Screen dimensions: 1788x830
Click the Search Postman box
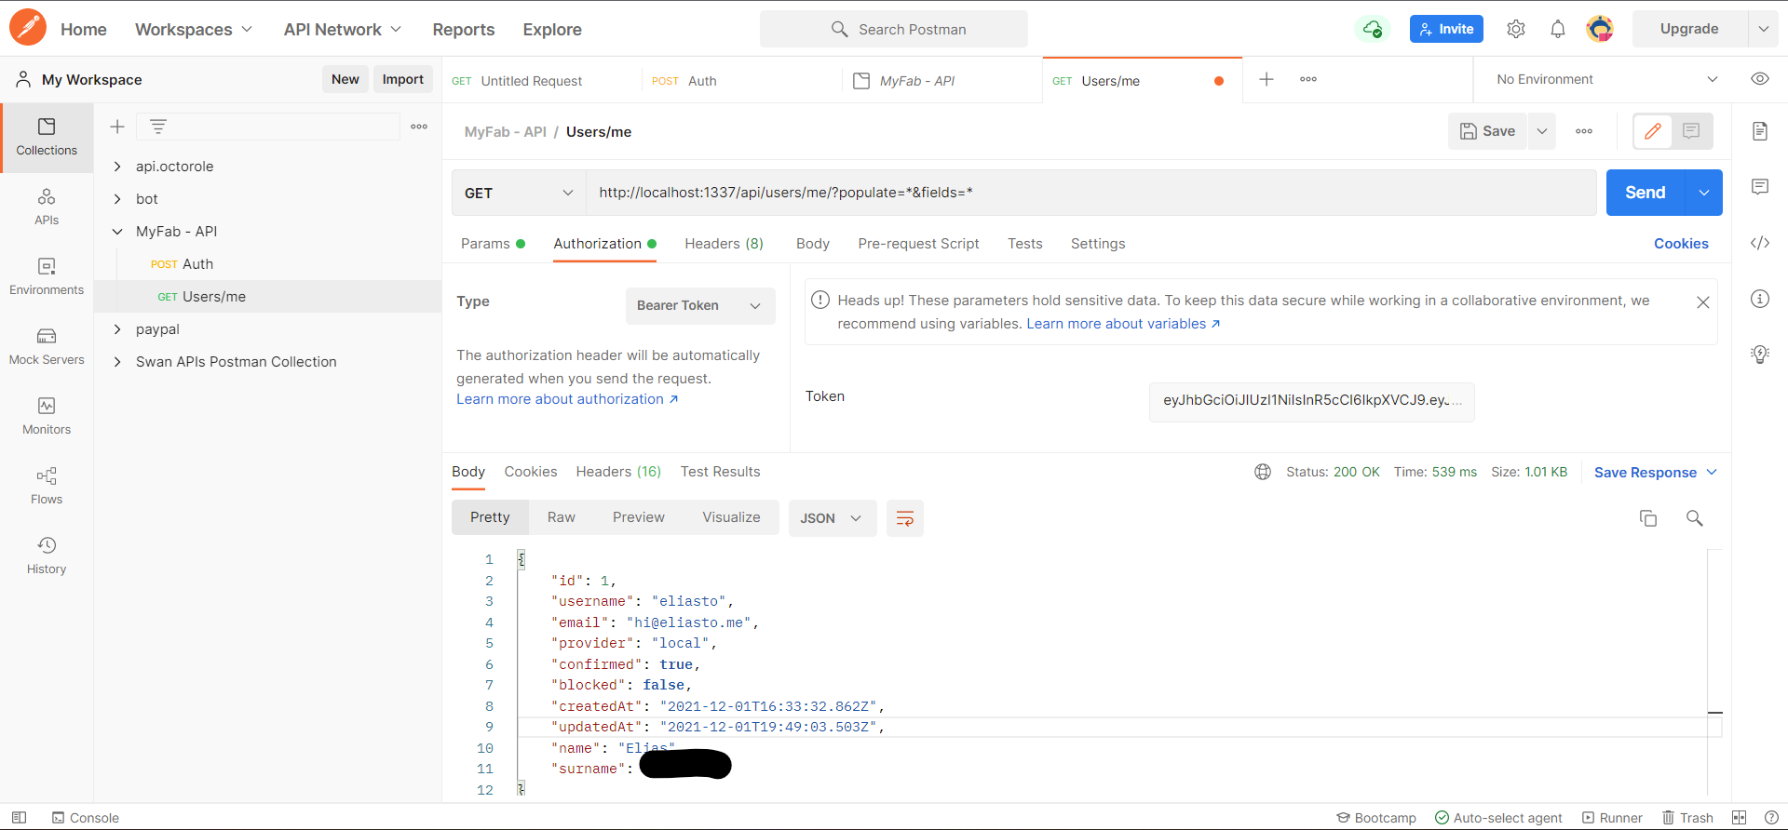(894, 29)
